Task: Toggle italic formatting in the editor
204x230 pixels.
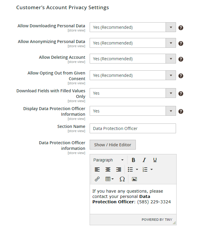Action: pyautogui.click(x=144, y=160)
